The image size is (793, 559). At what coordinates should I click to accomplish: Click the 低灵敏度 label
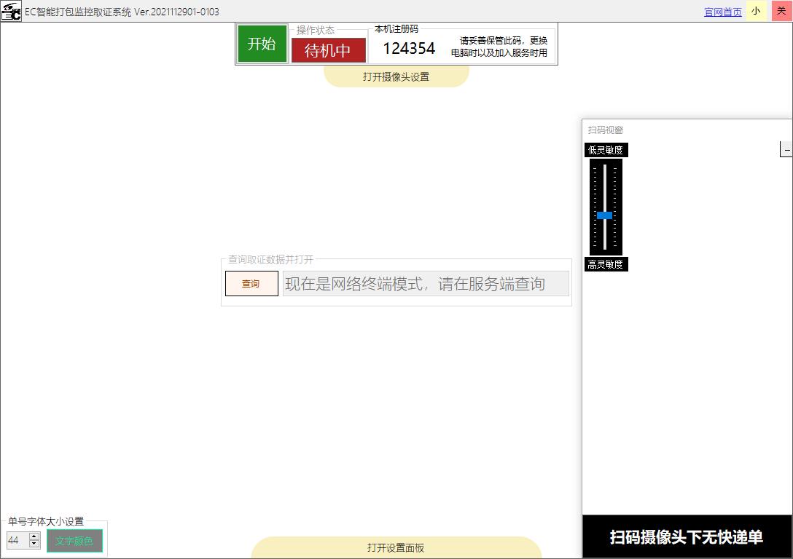pos(606,150)
